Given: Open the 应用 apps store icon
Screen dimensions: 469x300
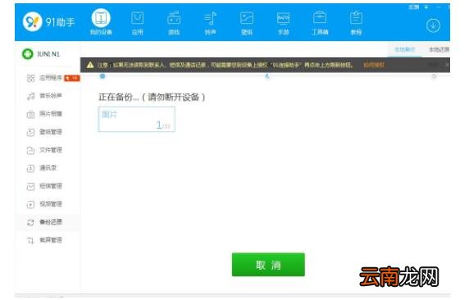Looking at the screenshot, I should 137,23.
